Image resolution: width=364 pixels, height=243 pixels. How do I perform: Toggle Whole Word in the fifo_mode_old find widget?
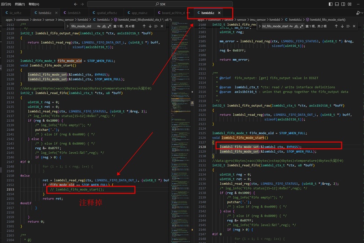tap(104, 26)
